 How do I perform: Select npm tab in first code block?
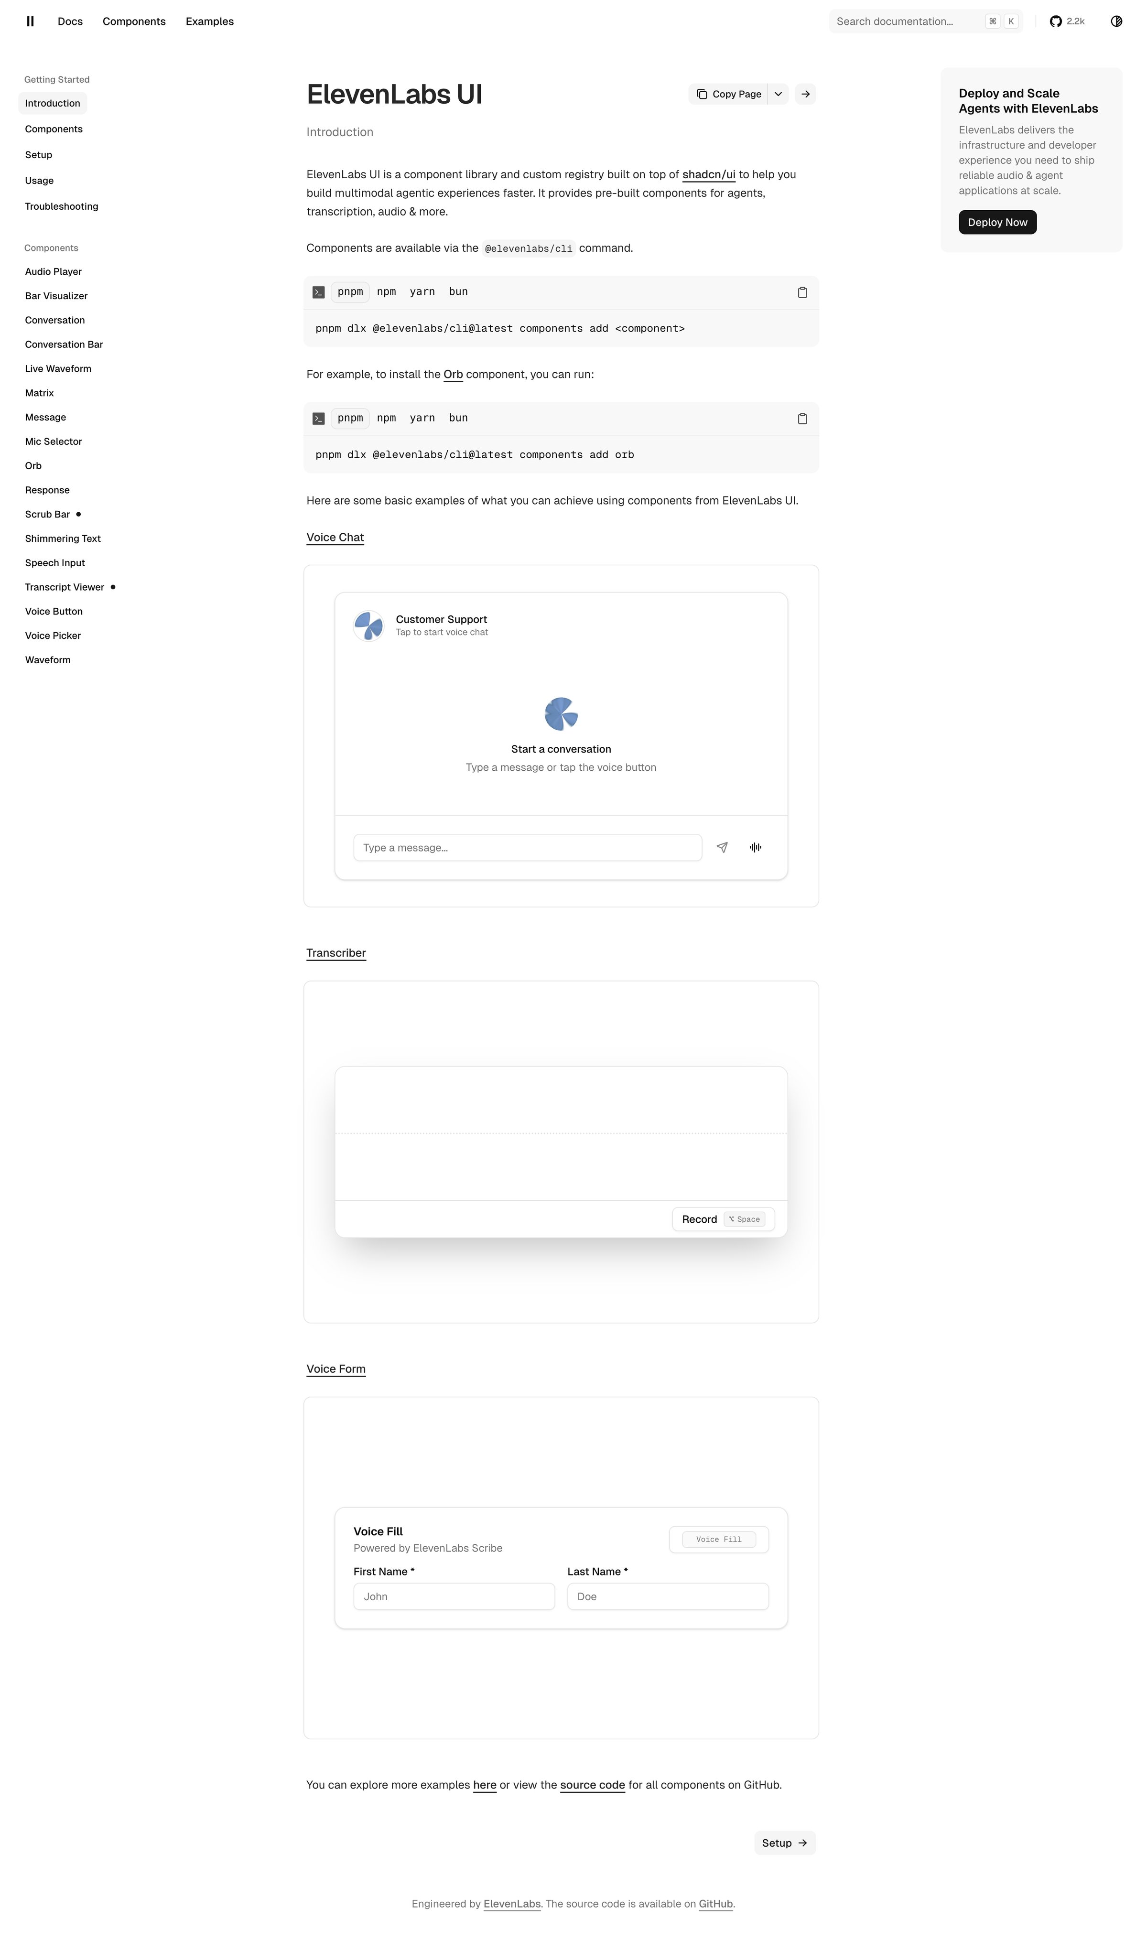point(387,292)
